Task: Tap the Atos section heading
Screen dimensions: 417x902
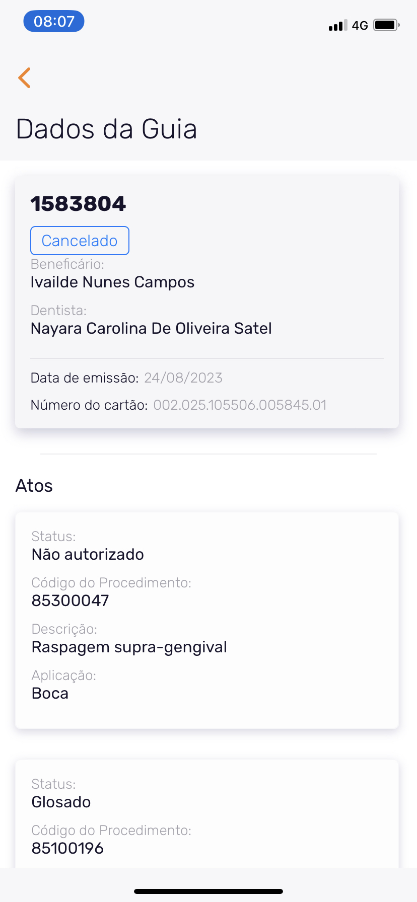Action: [x=34, y=486]
